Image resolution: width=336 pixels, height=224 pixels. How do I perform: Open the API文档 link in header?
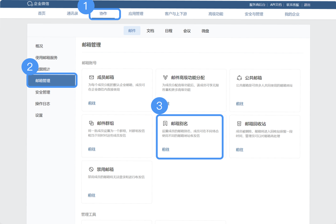coord(276,4)
